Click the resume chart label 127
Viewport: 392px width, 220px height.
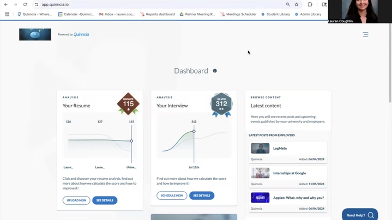(100, 121)
